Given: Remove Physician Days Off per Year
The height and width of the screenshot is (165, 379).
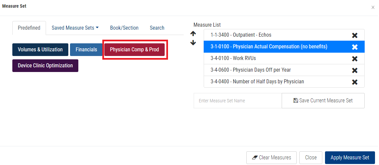Looking at the screenshot, I should tap(355, 70).
